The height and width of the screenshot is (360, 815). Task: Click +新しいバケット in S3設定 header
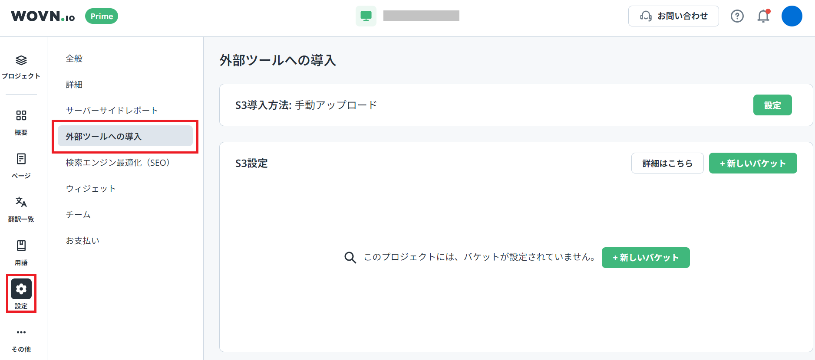[752, 164]
